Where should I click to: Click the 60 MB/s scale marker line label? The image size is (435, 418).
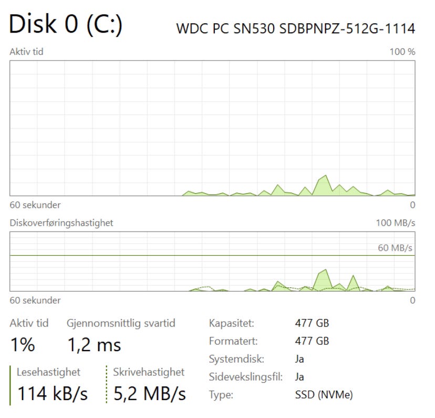coord(395,248)
